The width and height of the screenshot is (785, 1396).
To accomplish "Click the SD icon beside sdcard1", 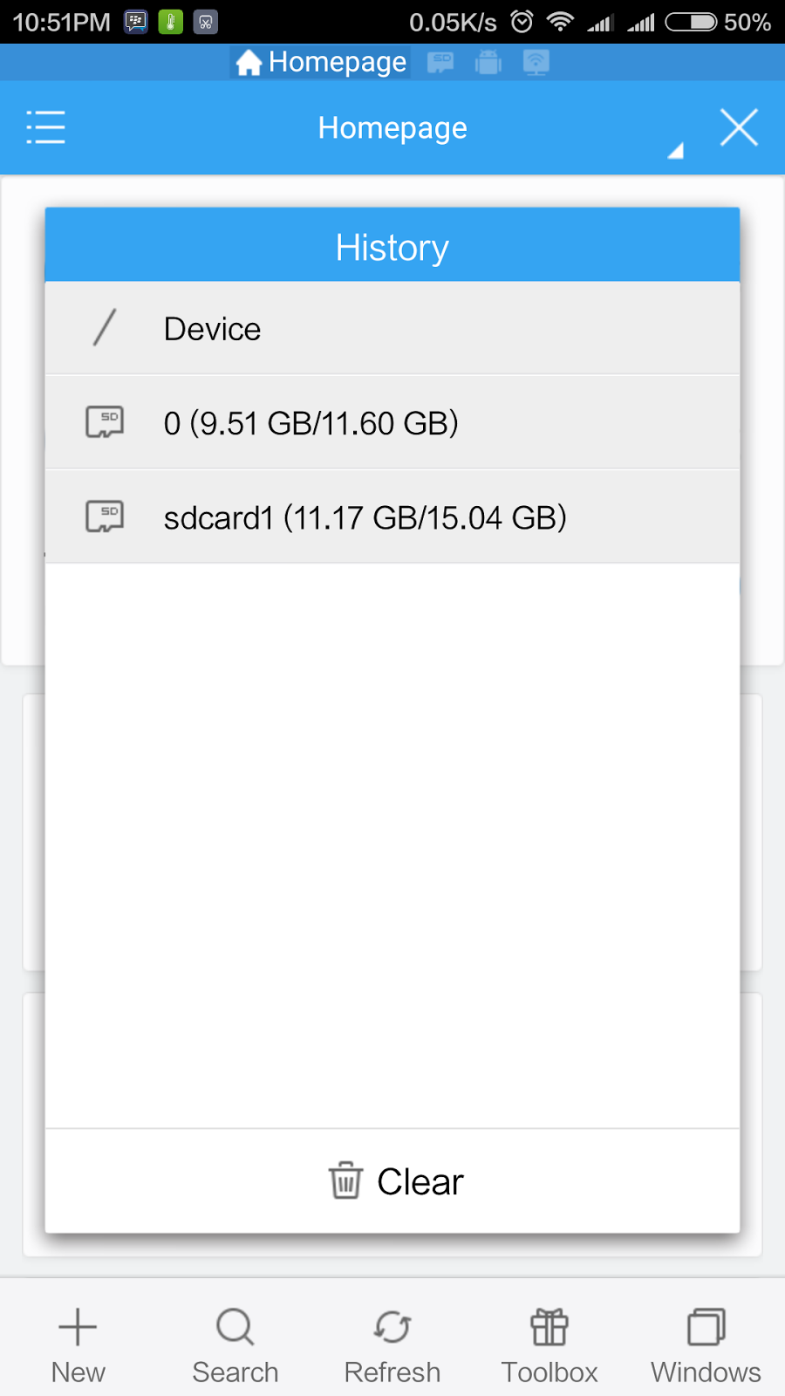I will [x=105, y=517].
